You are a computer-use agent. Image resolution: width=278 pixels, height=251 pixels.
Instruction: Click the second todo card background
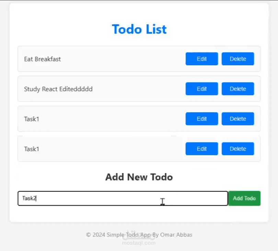click(x=120, y=89)
